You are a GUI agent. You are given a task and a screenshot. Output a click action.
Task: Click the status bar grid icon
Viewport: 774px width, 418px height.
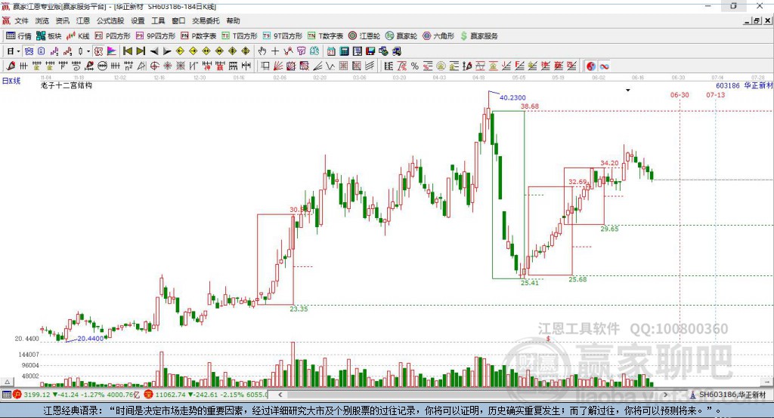point(6,395)
